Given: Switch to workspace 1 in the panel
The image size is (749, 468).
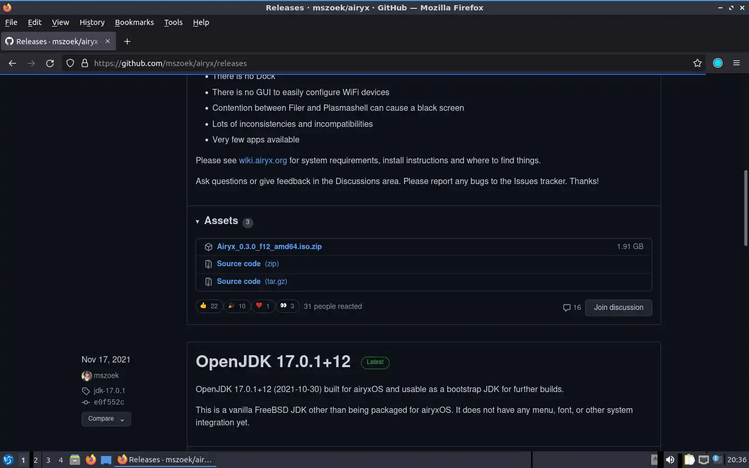Looking at the screenshot, I should (x=23, y=460).
